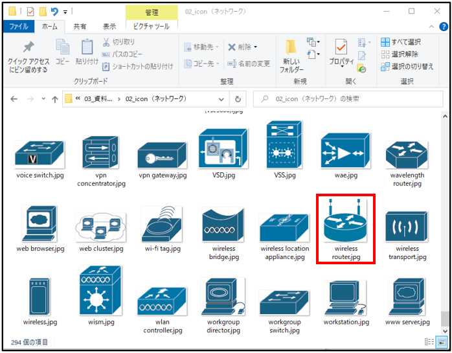Click the search box for 02_icon

pos(348,99)
